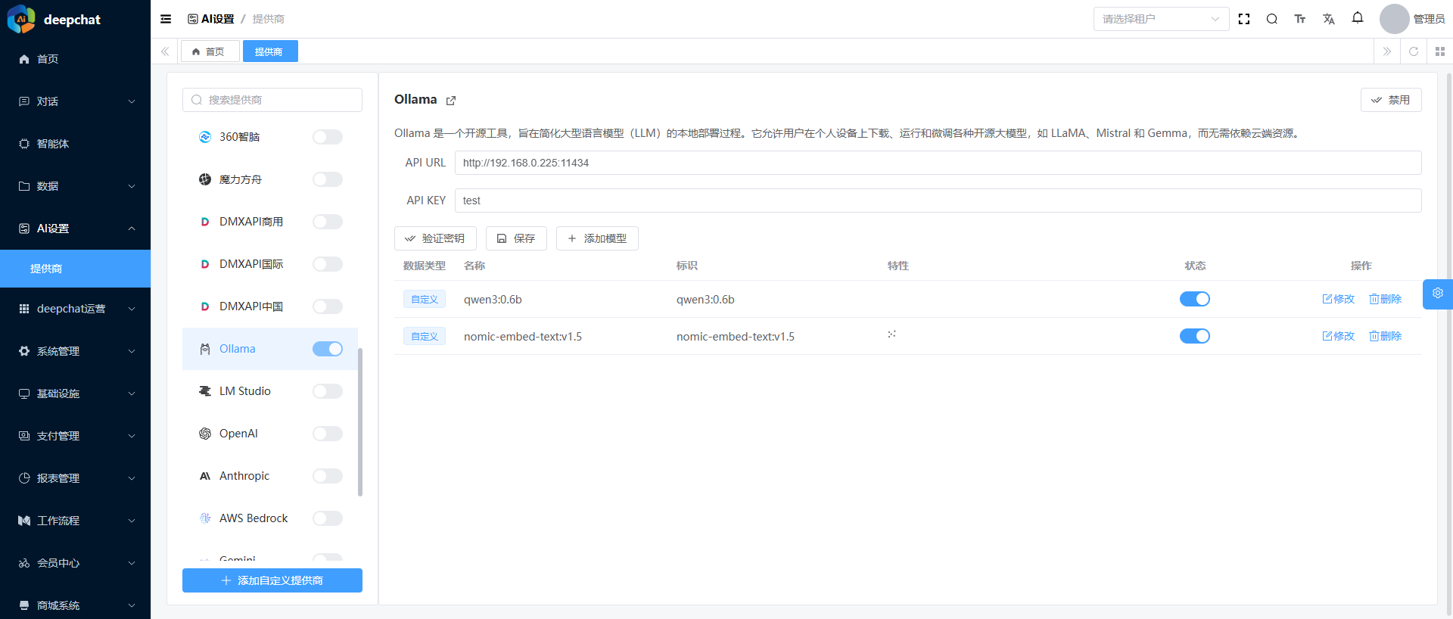Click the deepchat logo icon
The height and width of the screenshot is (619, 1453).
[x=21, y=19]
